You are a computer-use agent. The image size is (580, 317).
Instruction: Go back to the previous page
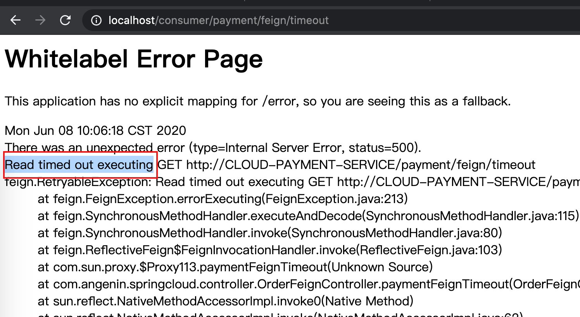coord(16,20)
